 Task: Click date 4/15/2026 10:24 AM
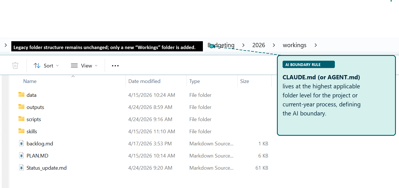click(152, 95)
